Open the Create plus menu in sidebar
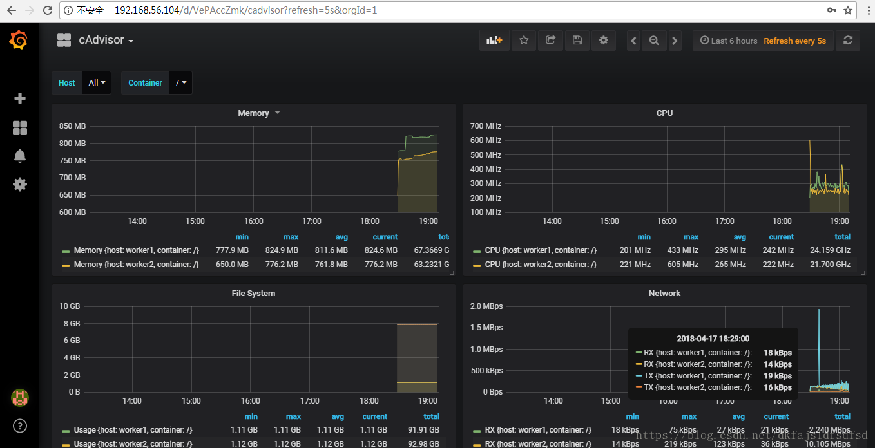This screenshot has height=448, width=875. (20, 98)
